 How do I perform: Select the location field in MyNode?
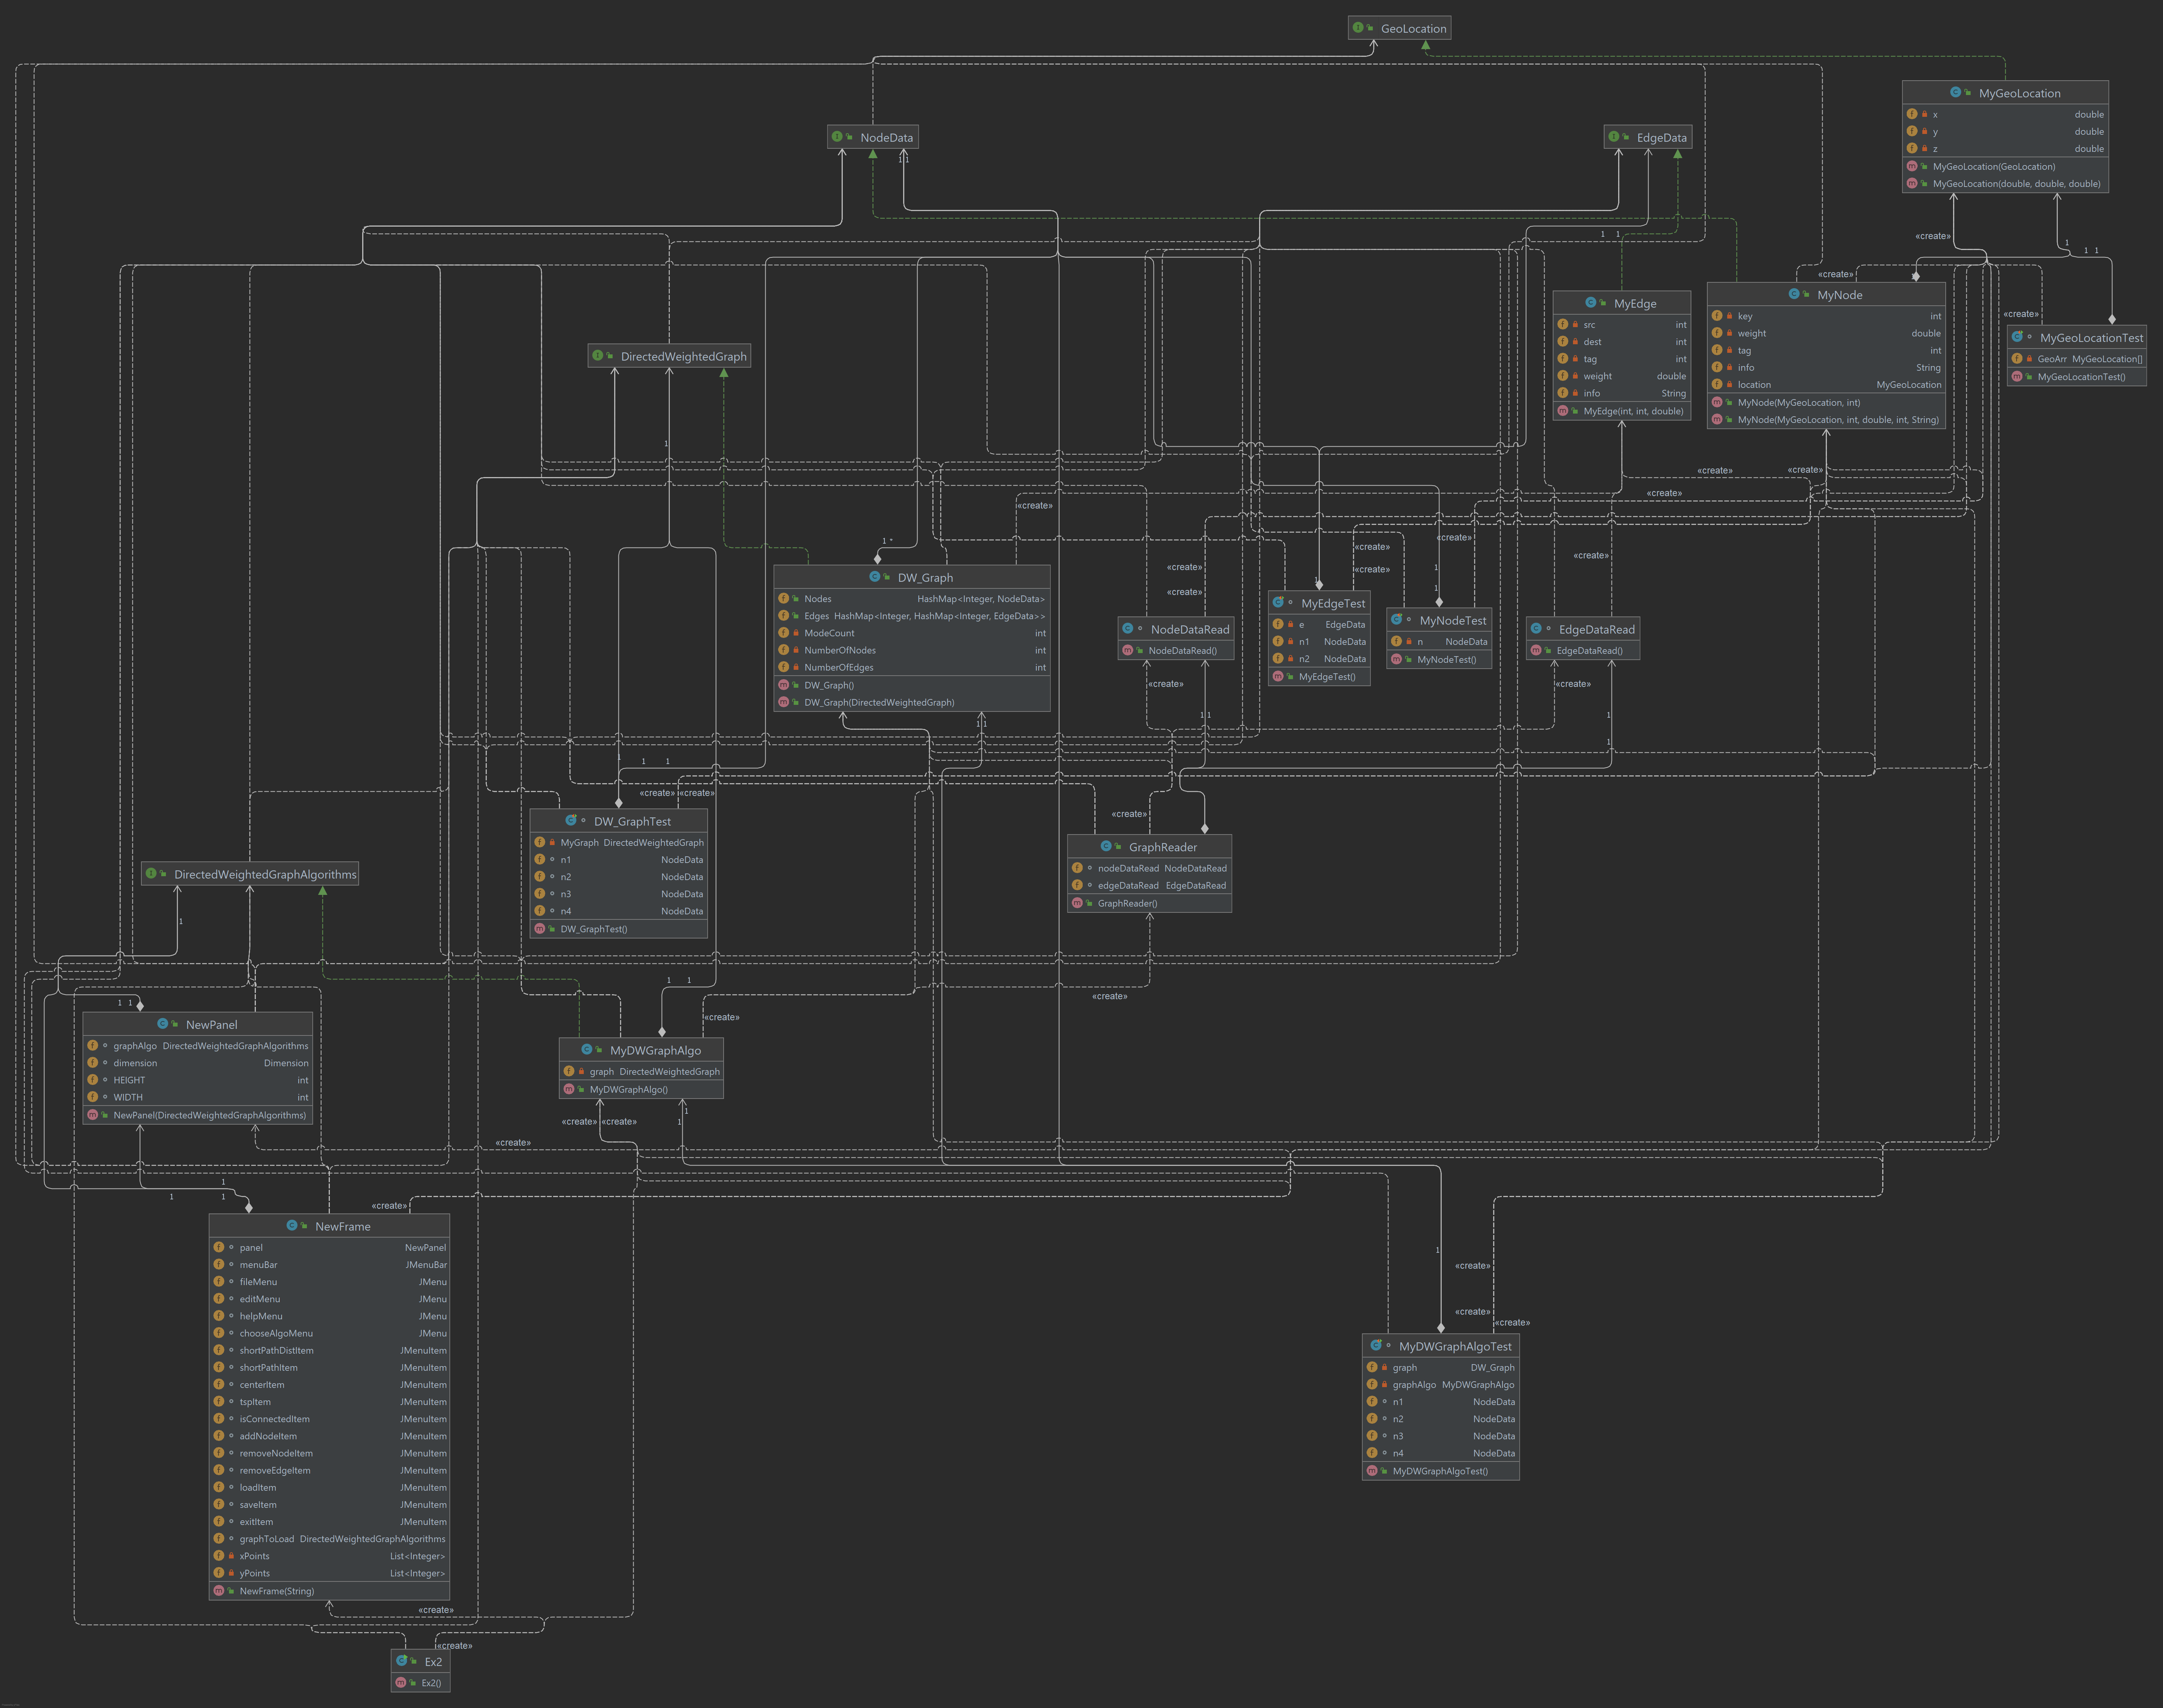[1754, 385]
